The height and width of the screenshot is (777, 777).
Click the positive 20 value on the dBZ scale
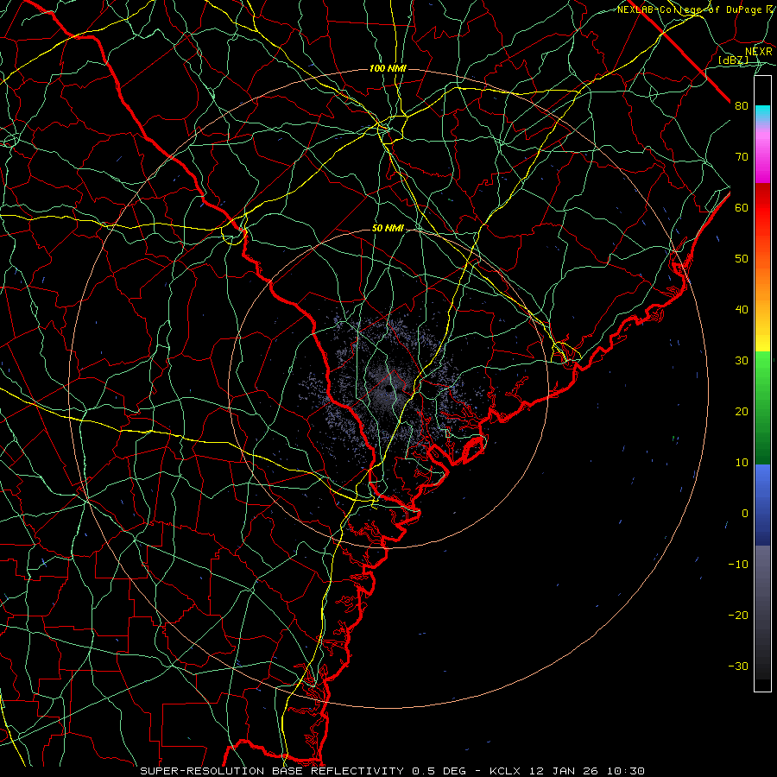(x=742, y=411)
